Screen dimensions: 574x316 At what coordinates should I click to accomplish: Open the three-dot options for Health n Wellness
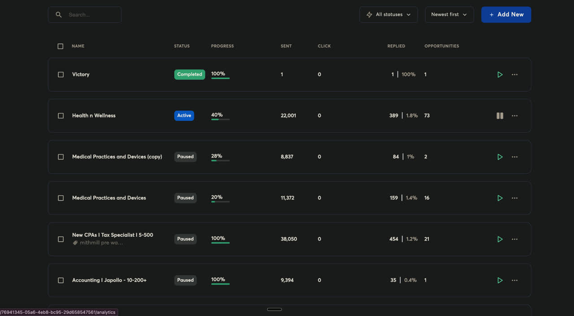click(514, 115)
